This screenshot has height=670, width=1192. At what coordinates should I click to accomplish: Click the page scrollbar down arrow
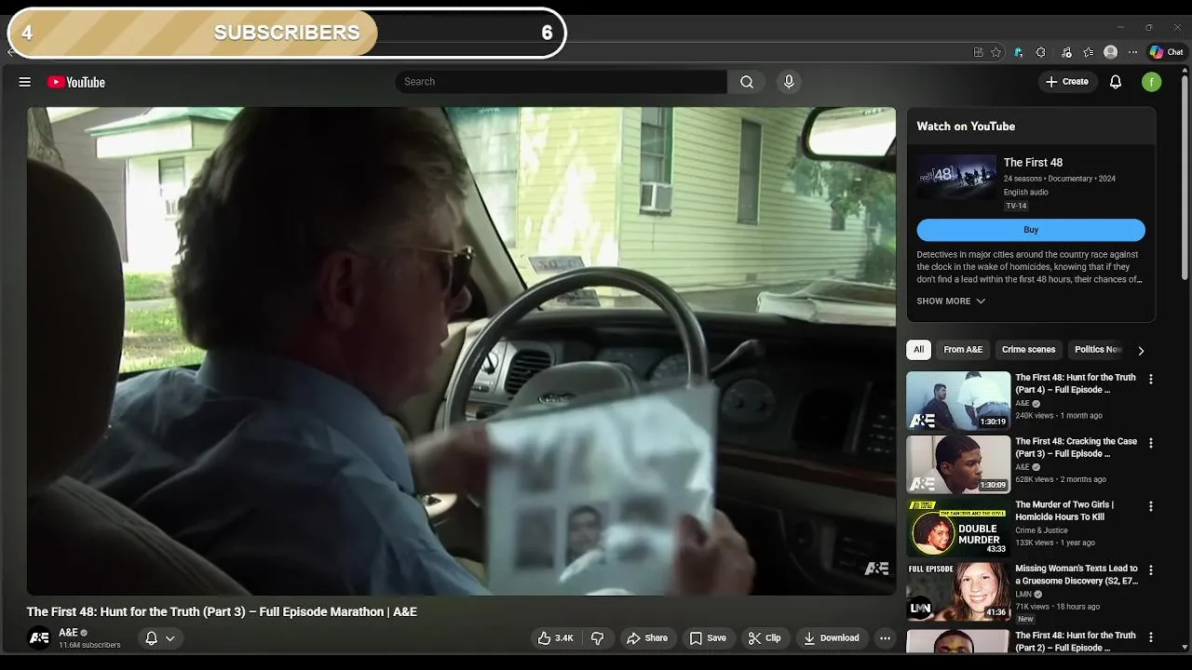pos(1185,646)
